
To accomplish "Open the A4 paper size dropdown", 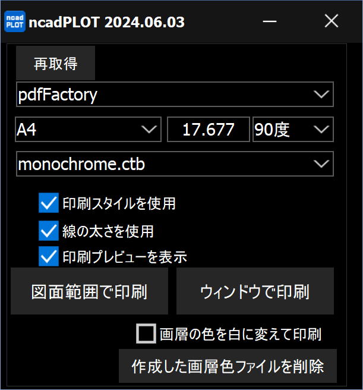I will pos(89,130).
